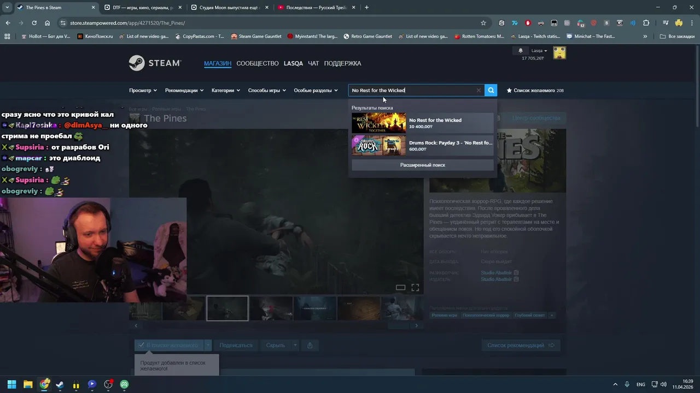Switch the video to theater mode

coord(400,288)
